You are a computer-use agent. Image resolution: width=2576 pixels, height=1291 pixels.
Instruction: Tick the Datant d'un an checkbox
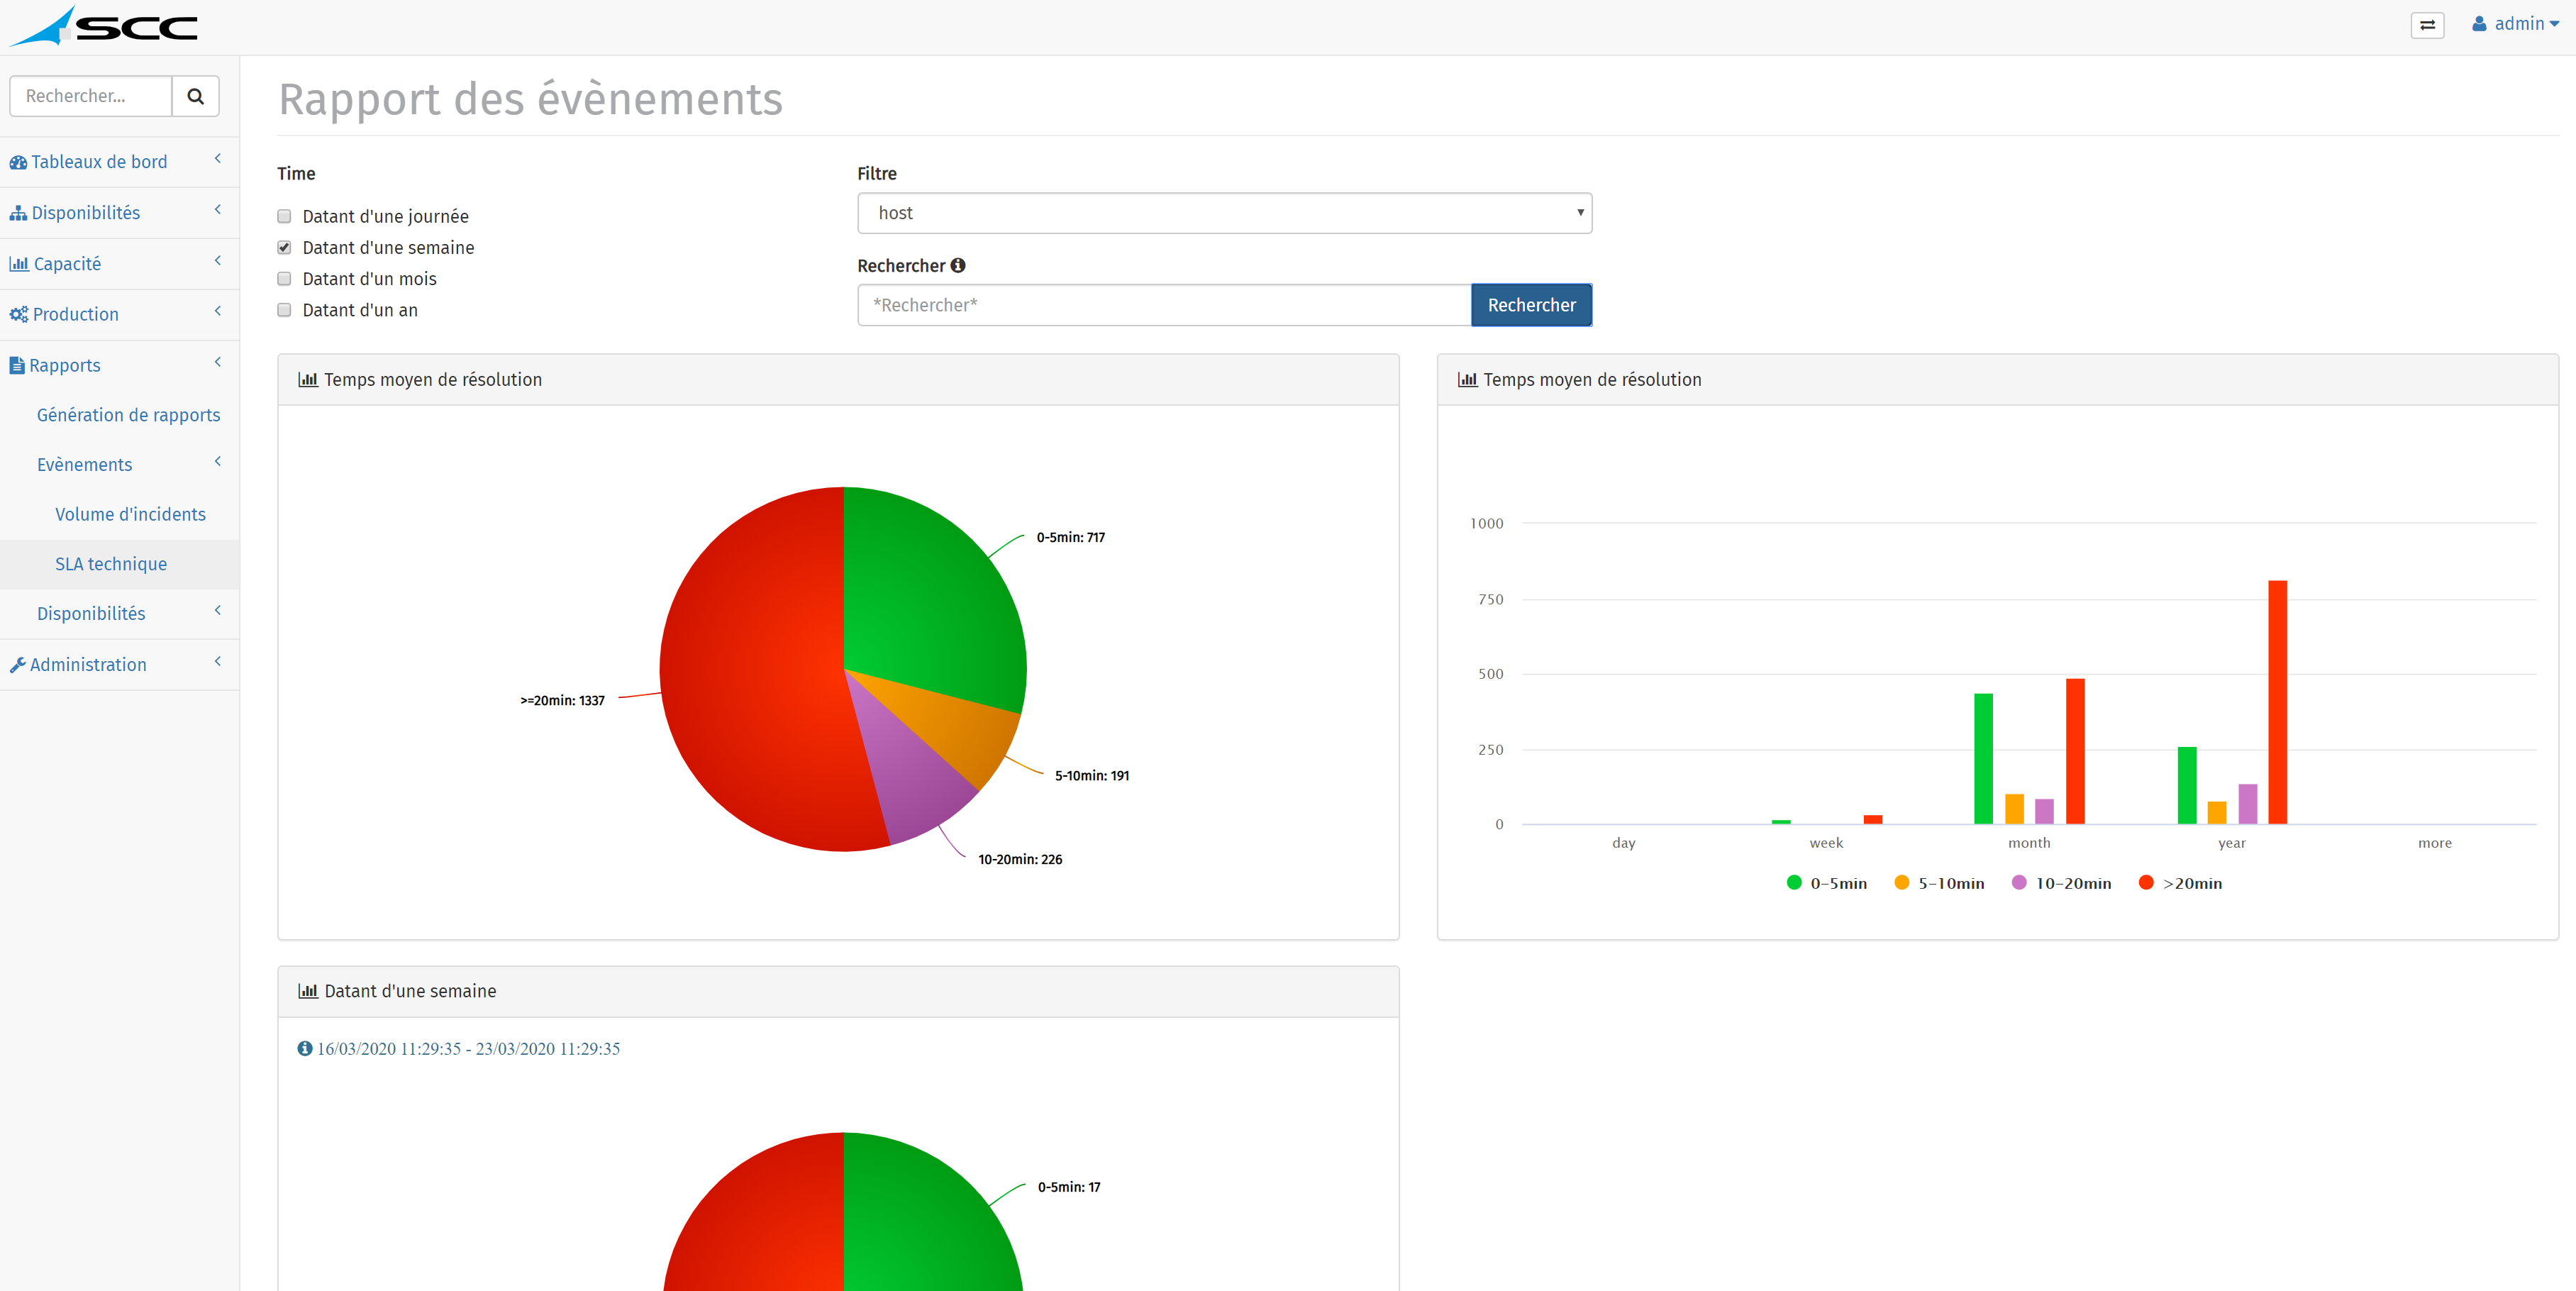(x=284, y=310)
